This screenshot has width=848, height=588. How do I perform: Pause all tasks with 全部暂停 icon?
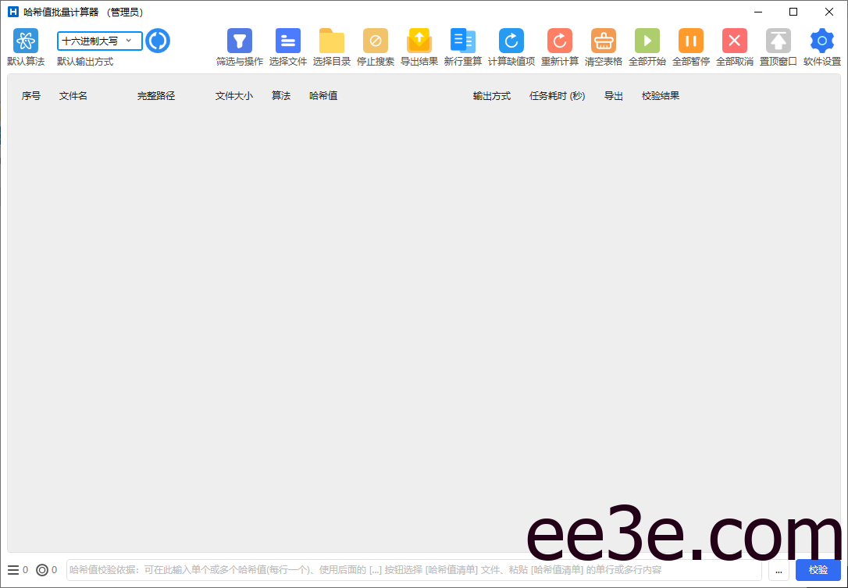pyautogui.click(x=690, y=41)
